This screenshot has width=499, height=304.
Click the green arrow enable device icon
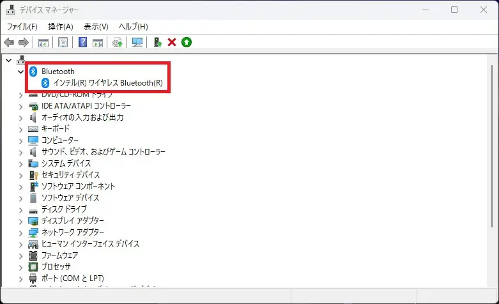click(x=187, y=42)
